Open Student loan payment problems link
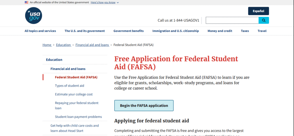 (x=78, y=117)
